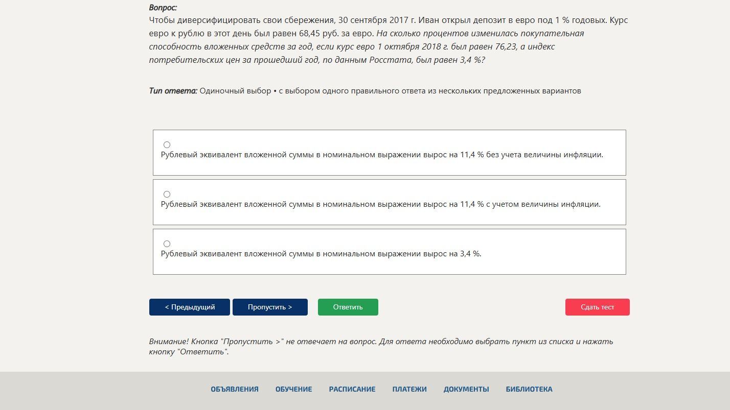Viewport: 730px width, 410px height.
Task: Go back with the 'Предыдущий' button
Action: (x=190, y=307)
